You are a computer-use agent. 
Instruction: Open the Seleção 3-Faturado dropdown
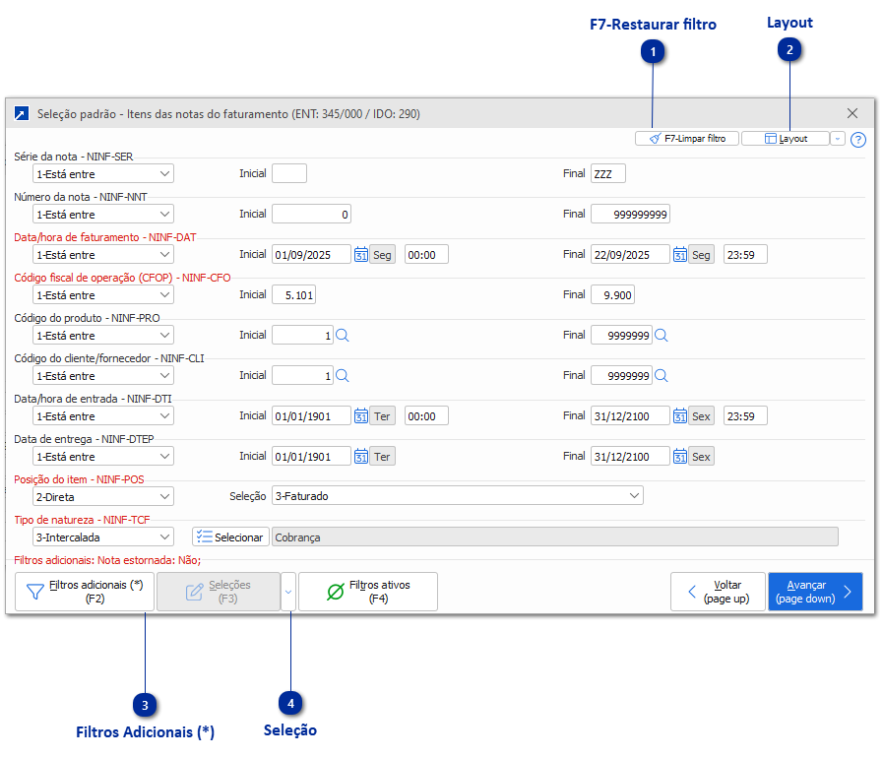coord(458,495)
